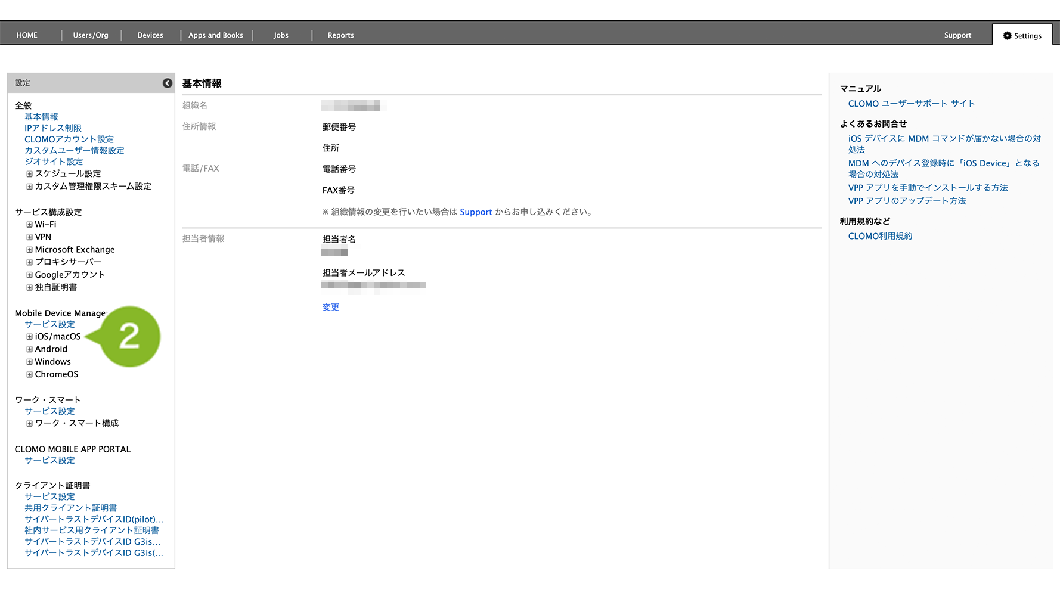Select 共用クライアント証明書 in sidebar
Viewport: 1060px width, 596px height.
coord(71,508)
